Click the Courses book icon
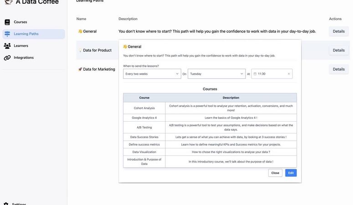Viewport: 353px width, 205px height. [7, 22]
